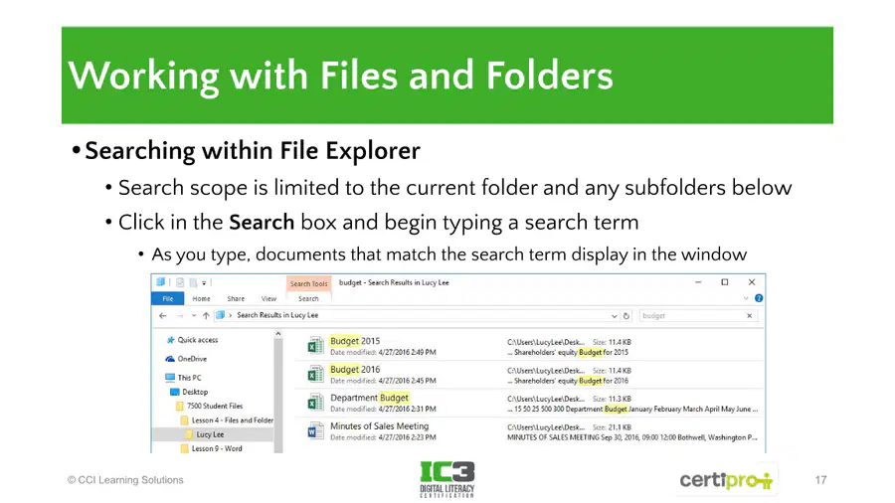The image size is (895, 503).
Task: Clear the search box with the X
Action: pos(750,315)
